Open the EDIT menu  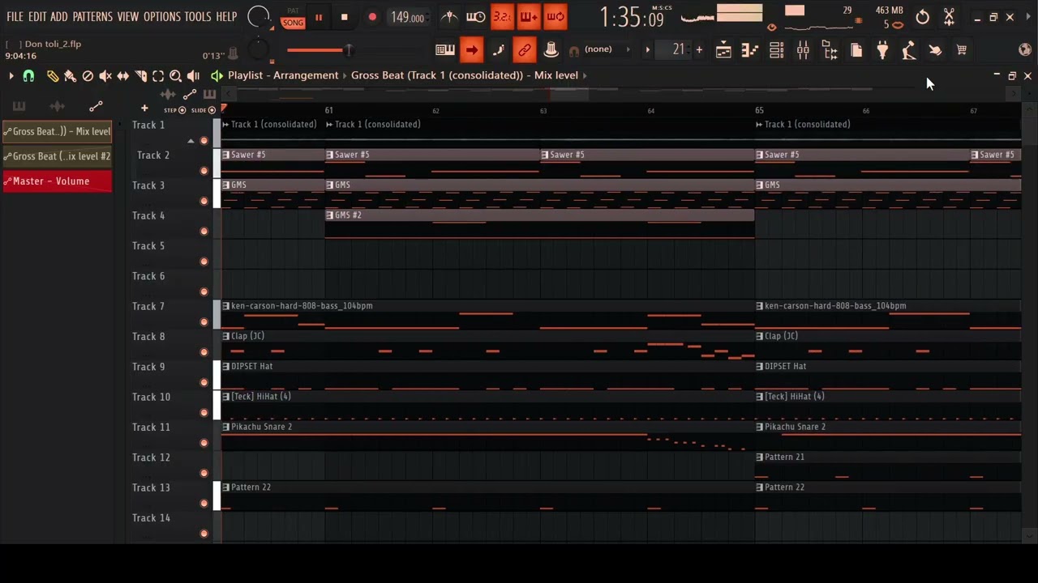click(x=37, y=17)
